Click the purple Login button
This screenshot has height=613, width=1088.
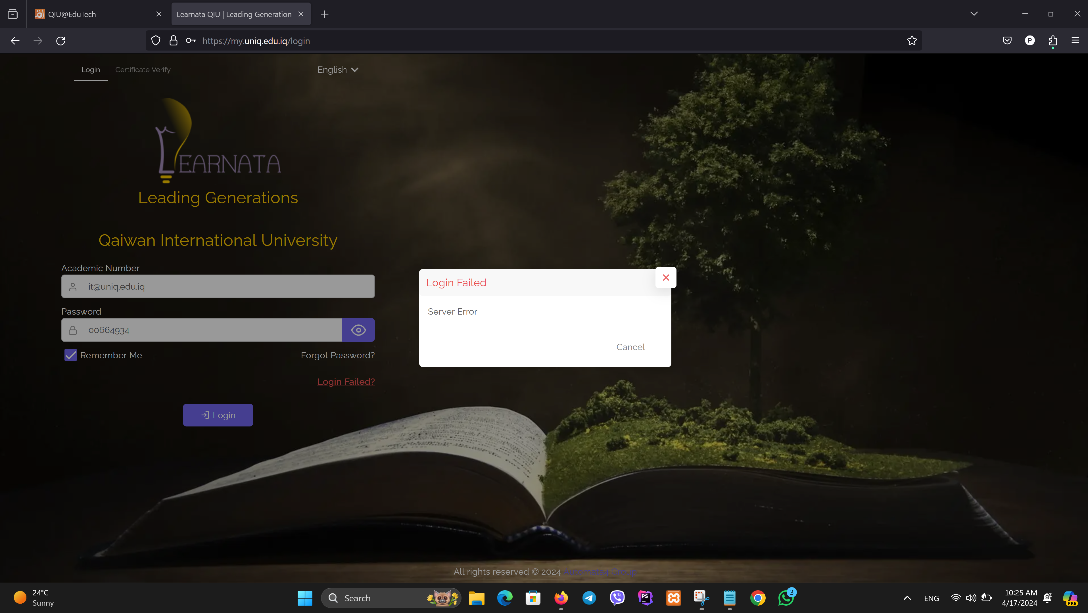click(x=218, y=415)
